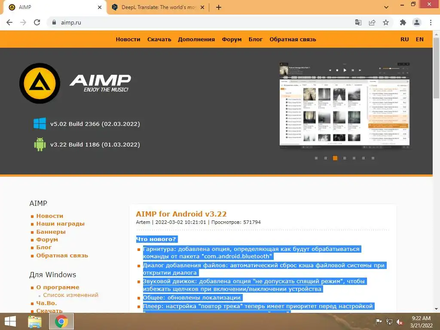Open sidebar link Новости
Viewport: 440px width, 330px height.
[x=50, y=216]
